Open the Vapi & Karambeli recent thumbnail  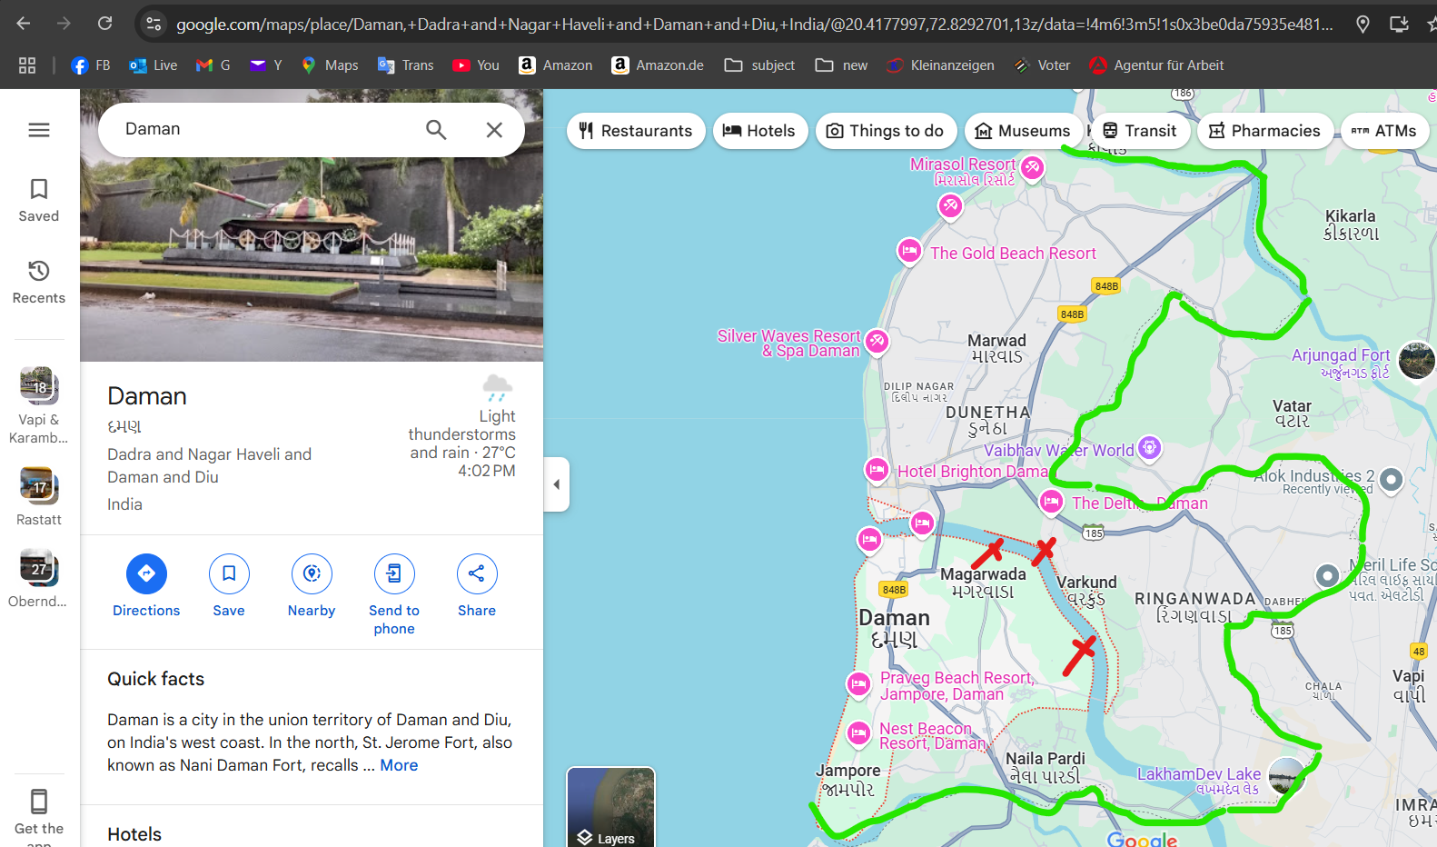coord(39,405)
